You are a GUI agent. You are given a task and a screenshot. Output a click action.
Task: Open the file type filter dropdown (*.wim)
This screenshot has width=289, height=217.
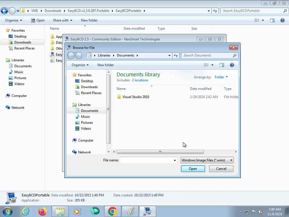pos(207,160)
